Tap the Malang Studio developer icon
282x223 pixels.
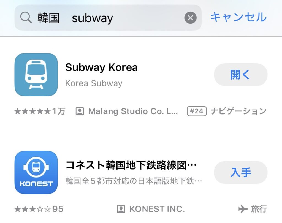[80, 111]
